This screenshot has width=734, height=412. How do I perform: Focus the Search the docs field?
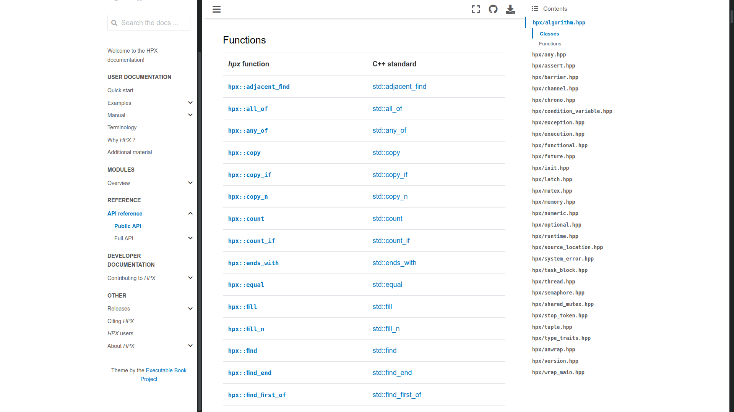[x=149, y=23]
